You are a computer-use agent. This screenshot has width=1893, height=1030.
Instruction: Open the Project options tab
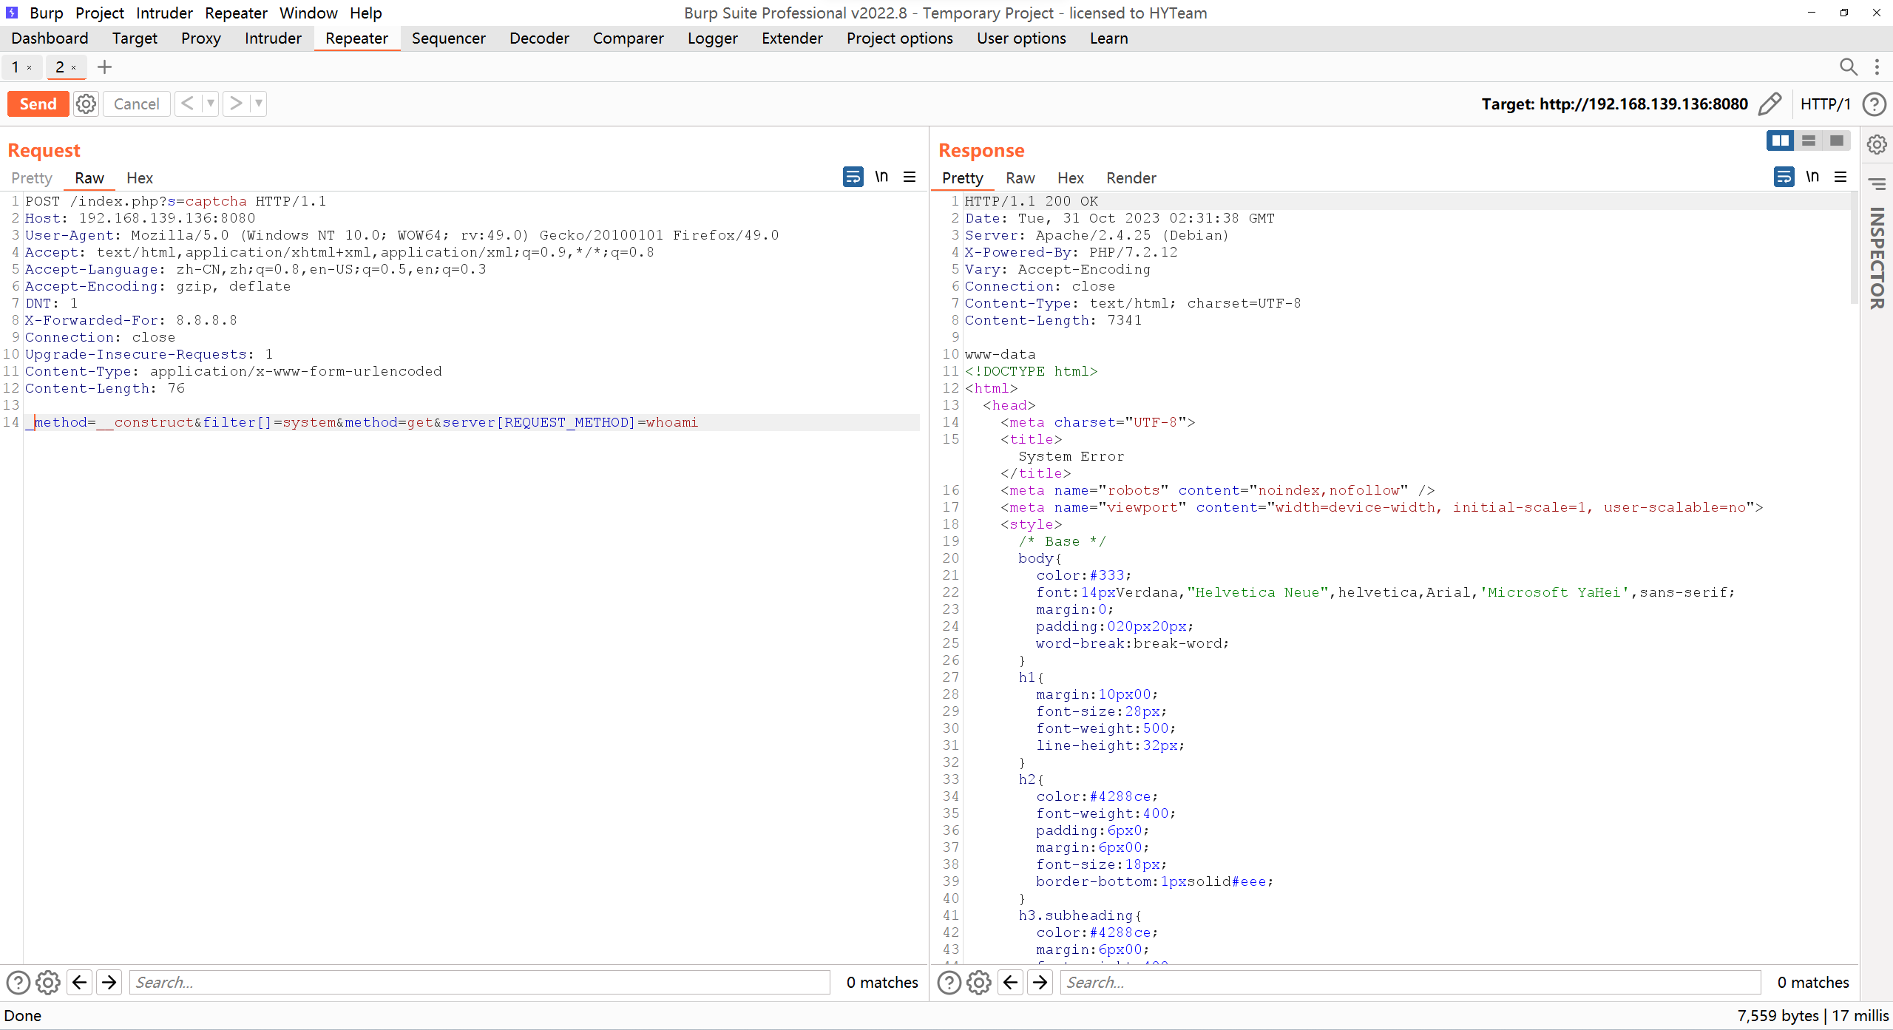pyautogui.click(x=900, y=38)
